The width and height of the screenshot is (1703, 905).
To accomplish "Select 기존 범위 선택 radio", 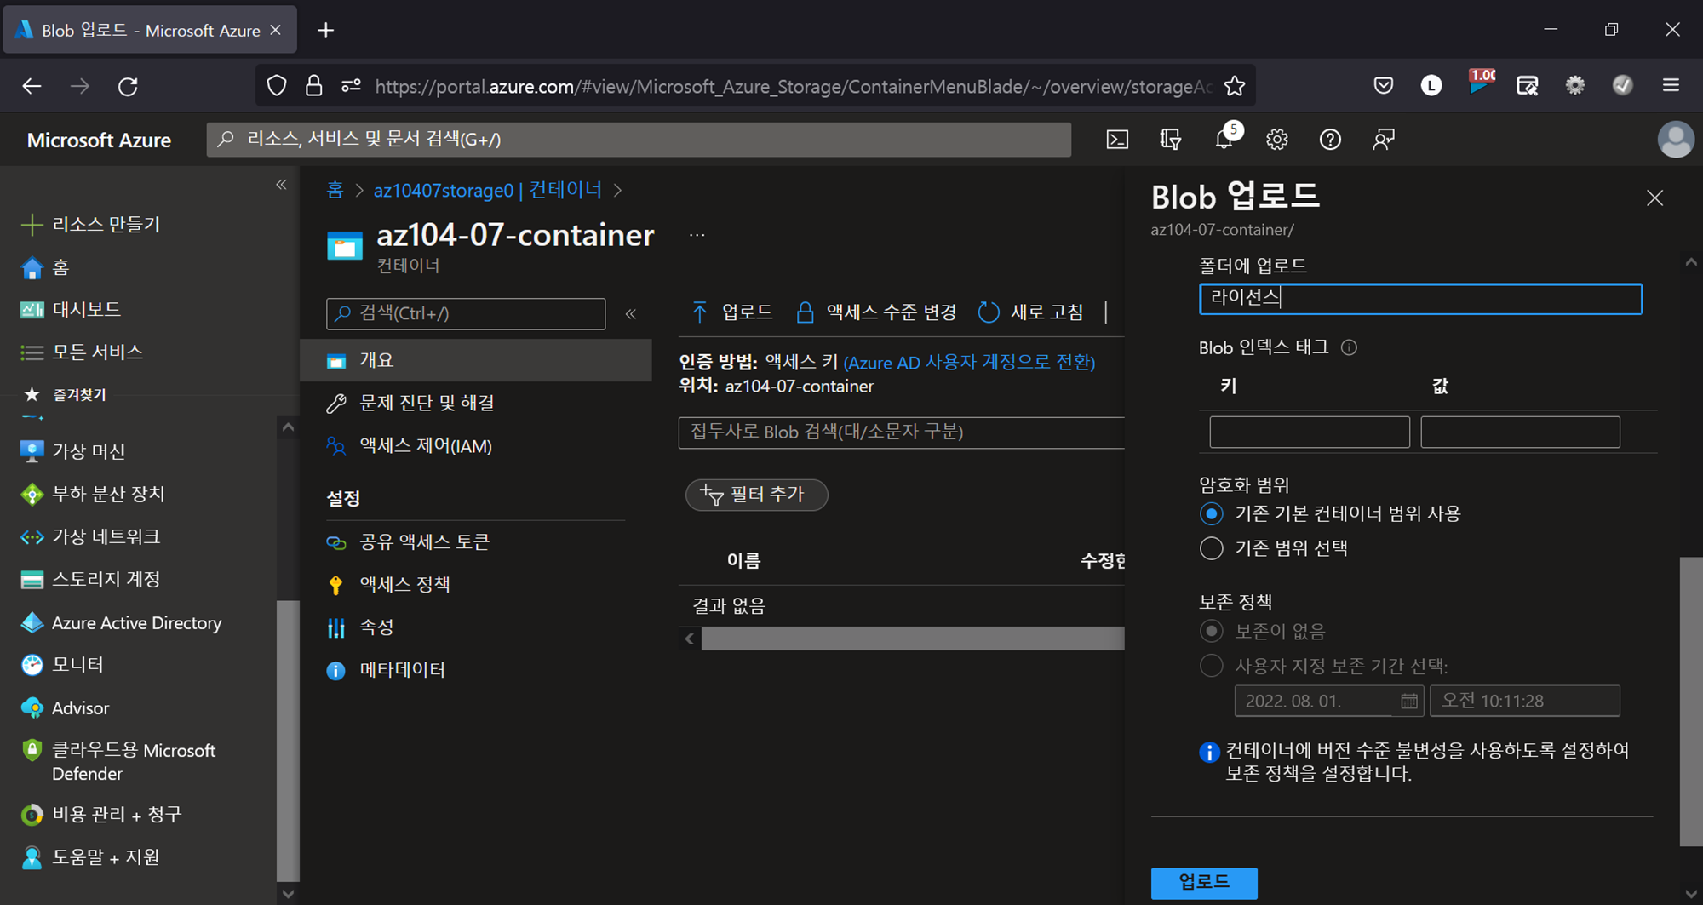I will 1211,548.
